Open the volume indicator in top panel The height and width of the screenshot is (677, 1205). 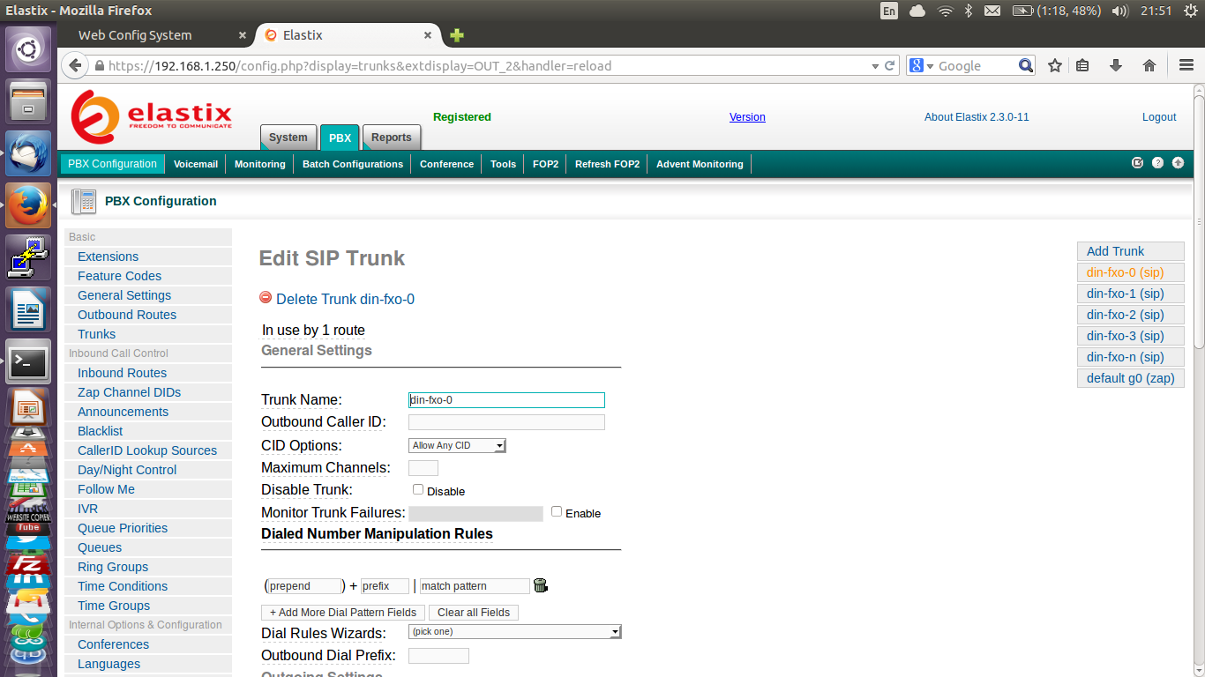click(1120, 11)
